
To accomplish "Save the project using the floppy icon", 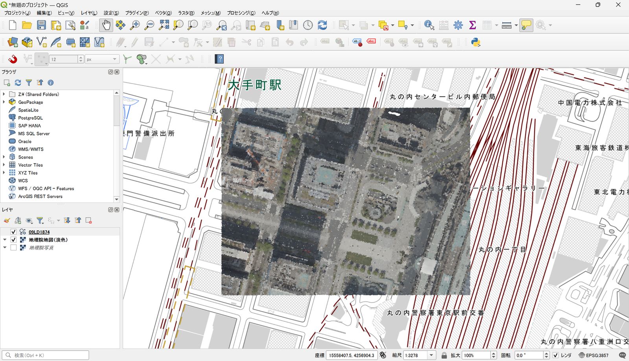I will click(x=41, y=25).
